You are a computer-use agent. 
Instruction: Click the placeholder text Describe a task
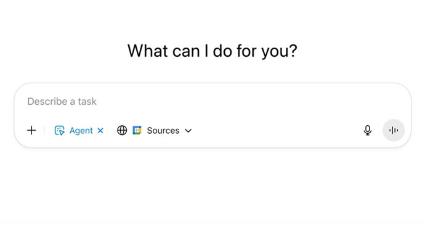(x=62, y=102)
